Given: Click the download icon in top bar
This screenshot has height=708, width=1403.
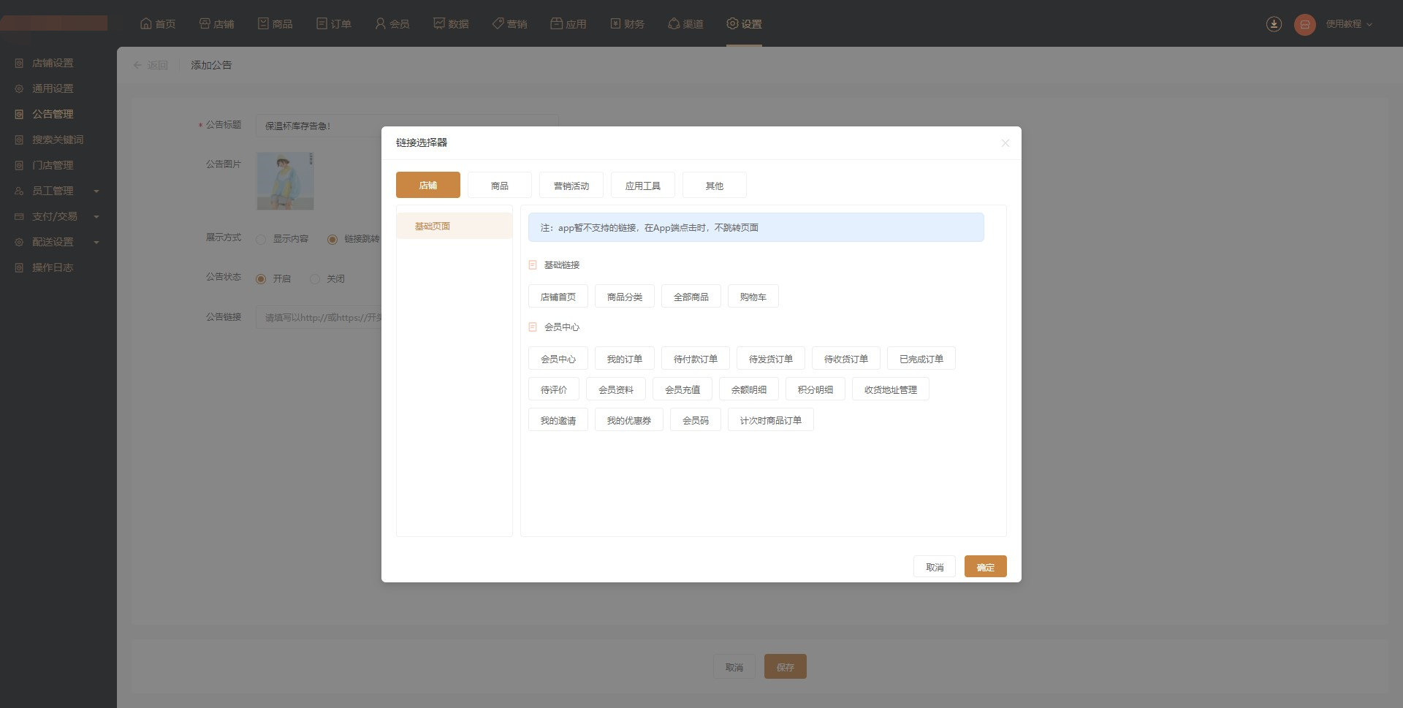Looking at the screenshot, I should [x=1274, y=24].
